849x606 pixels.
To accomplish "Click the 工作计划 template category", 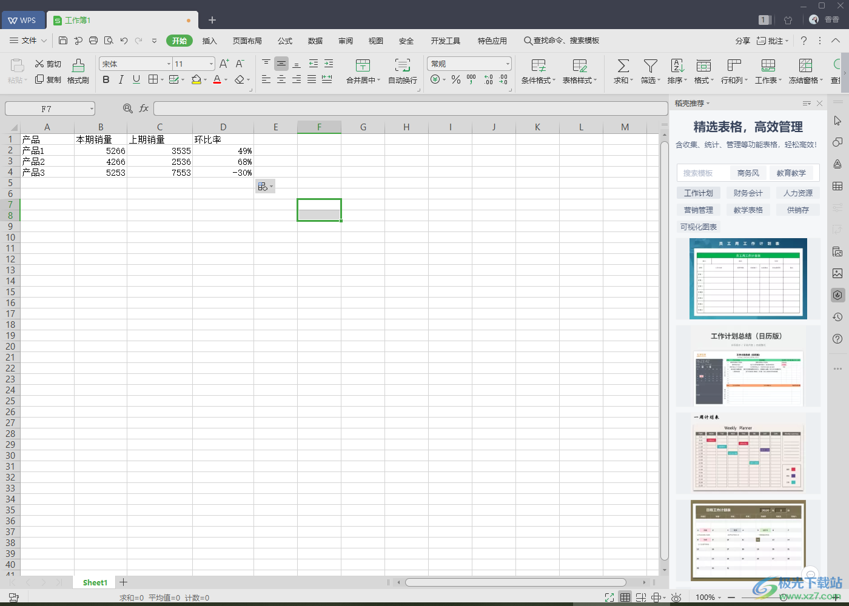I will tap(699, 193).
